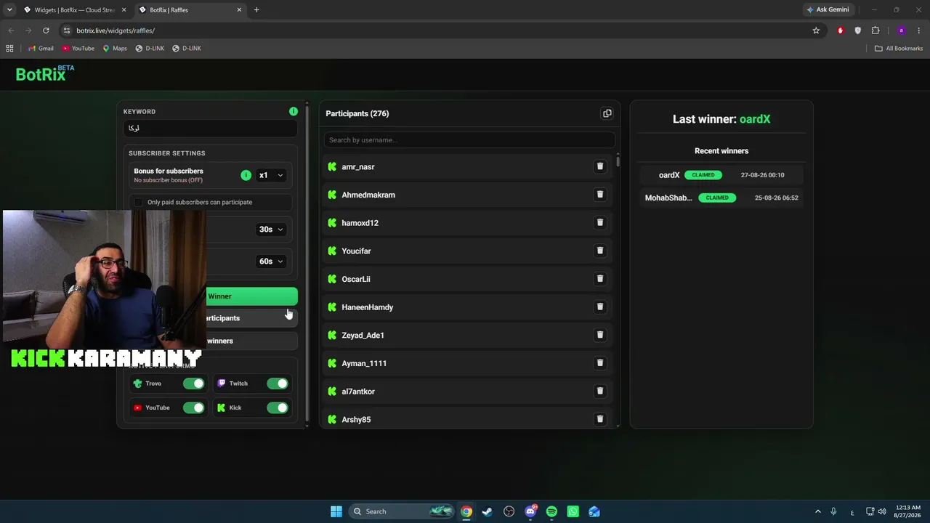Open the Chrome extensions puzzle icon
The image size is (930, 523).
pos(876,31)
